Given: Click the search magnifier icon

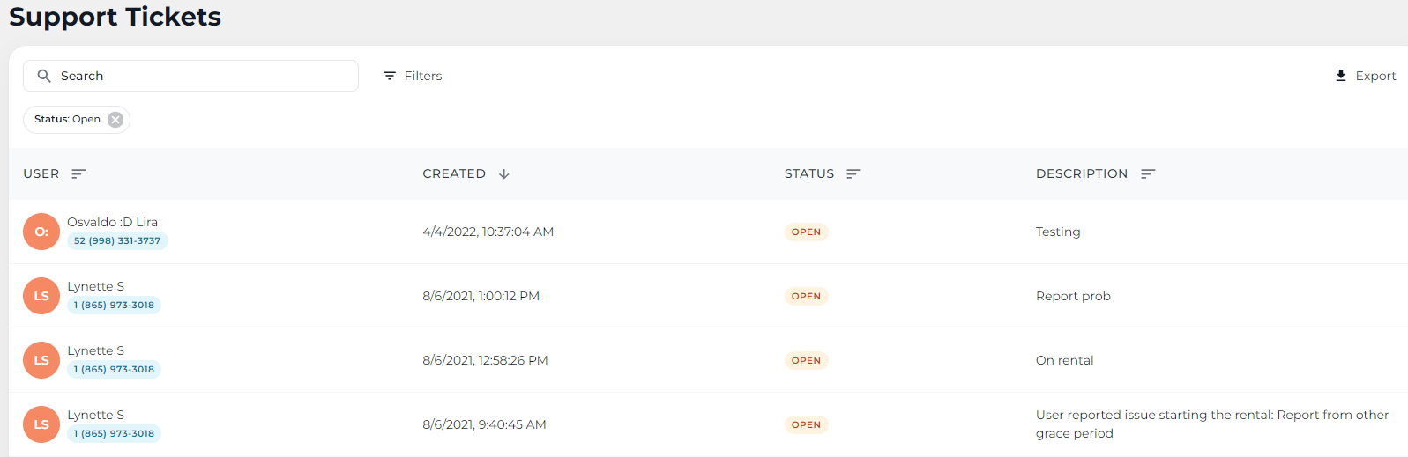Looking at the screenshot, I should [x=44, y=76].
